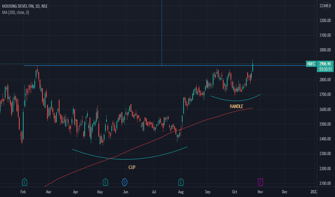Click the INR currency label at top right
The width and height of the screenshot is (335, 197).
326,6
